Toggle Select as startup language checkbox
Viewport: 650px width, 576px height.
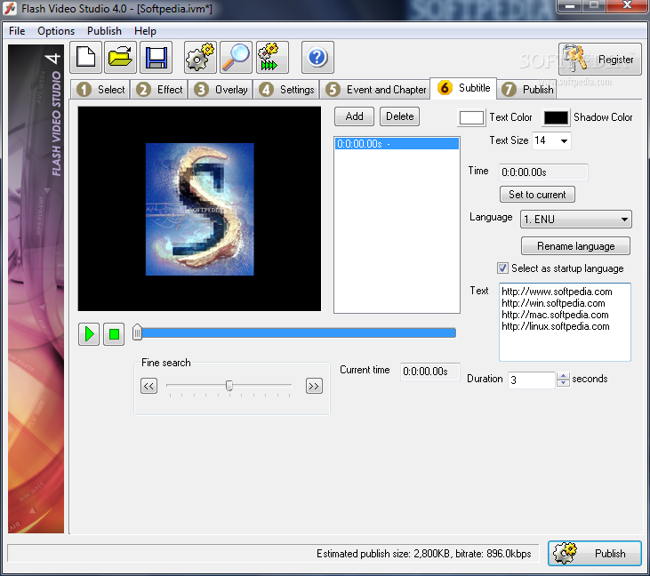pos(502,268)
